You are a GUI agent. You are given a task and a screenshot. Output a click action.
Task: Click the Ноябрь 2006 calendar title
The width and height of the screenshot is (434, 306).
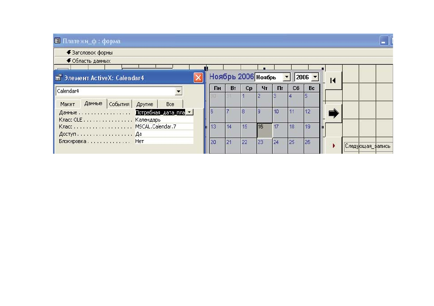coord(231,76)
